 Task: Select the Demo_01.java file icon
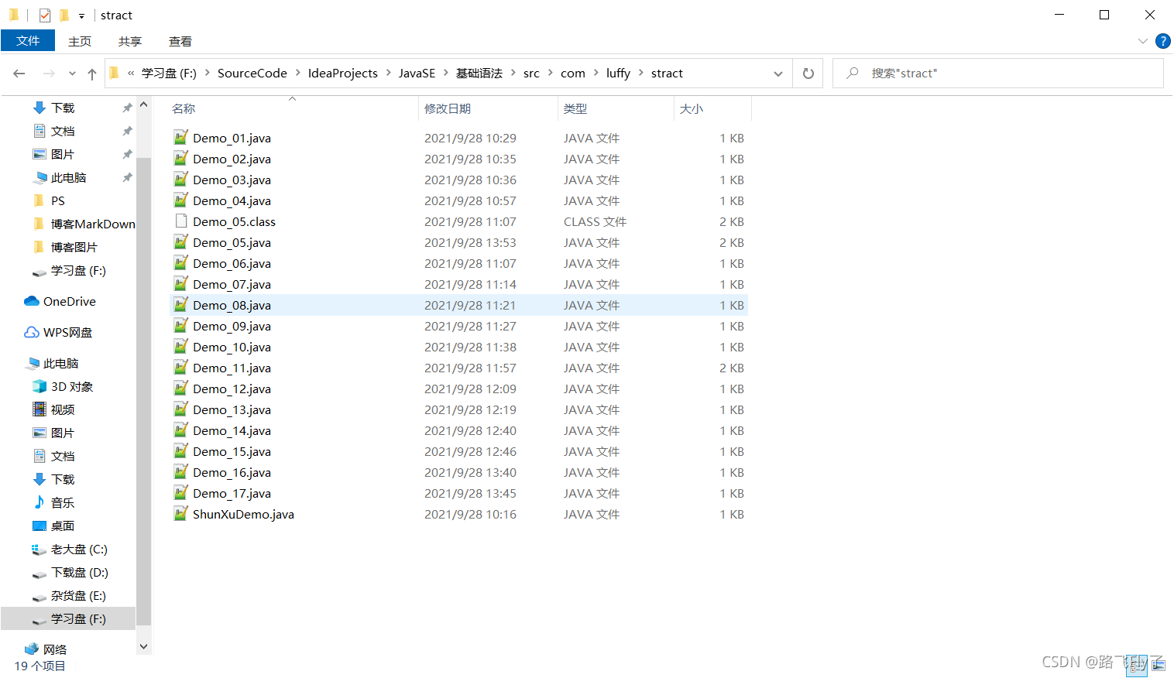(x=180, y=138)
